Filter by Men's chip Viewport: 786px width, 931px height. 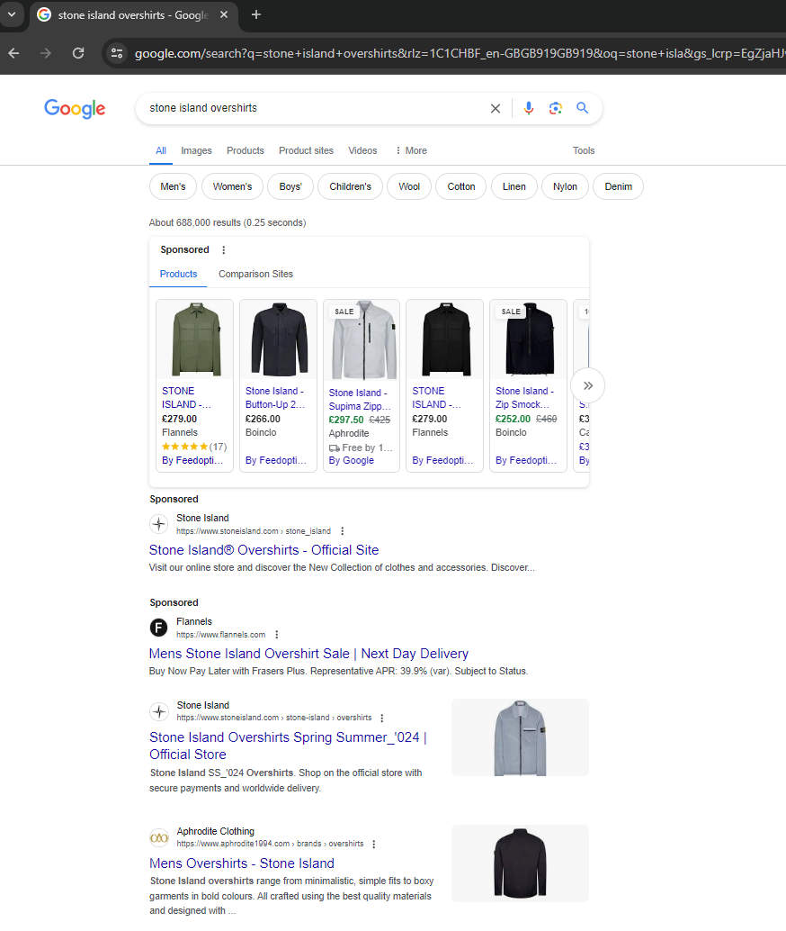173,186
